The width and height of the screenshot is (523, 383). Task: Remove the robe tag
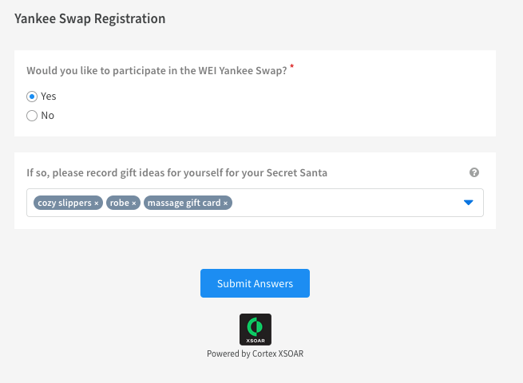[x=134, y=203]
